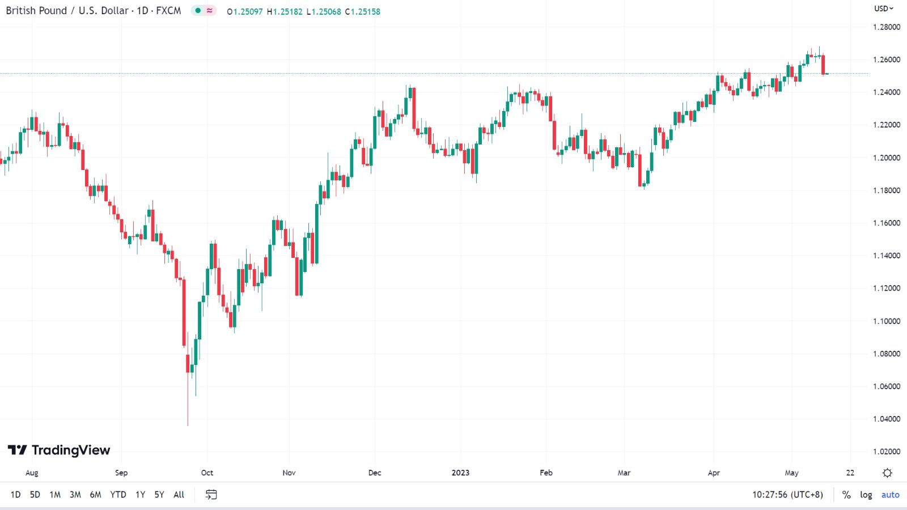Toggle percent scale mode

pyautogui.click(x=846, y=495)
